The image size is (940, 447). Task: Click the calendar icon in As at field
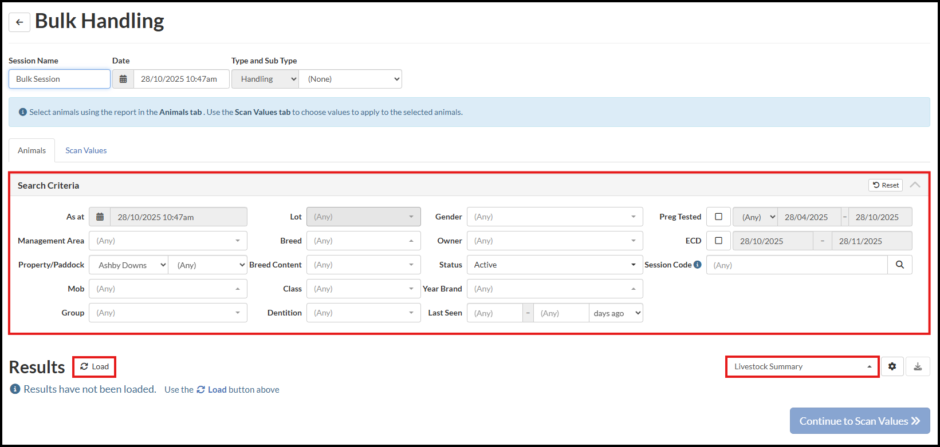coord(100,217)
